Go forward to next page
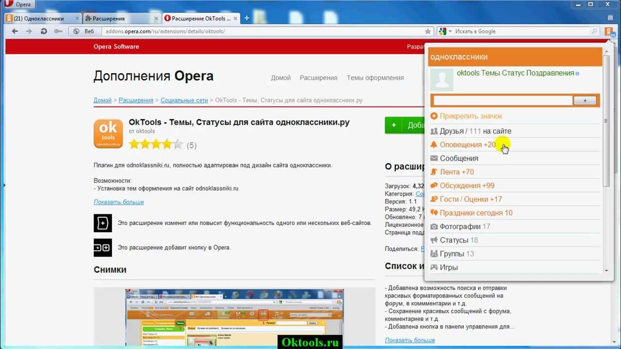The width and height of the screenshot is (621, 349). tap(29, 31)
